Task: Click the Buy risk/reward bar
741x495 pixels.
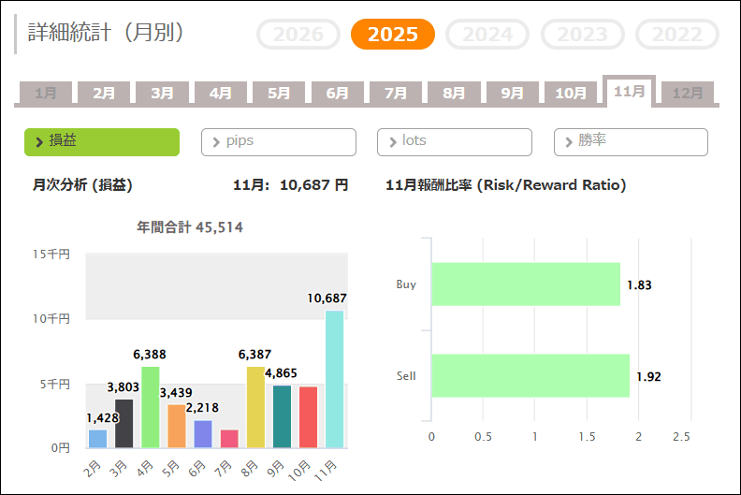Action: 525,284
